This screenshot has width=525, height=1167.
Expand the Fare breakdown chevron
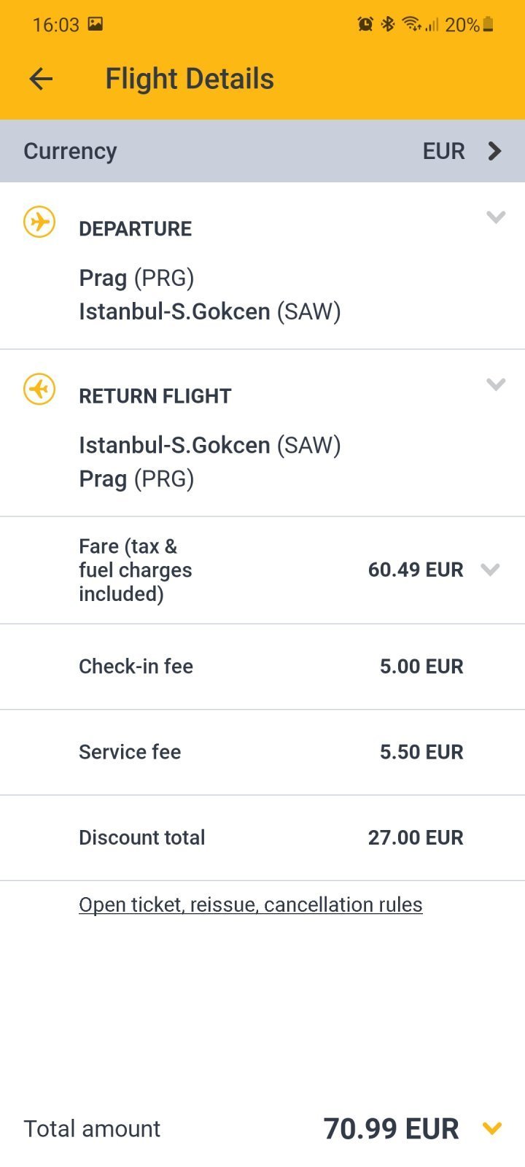(491, 570)
